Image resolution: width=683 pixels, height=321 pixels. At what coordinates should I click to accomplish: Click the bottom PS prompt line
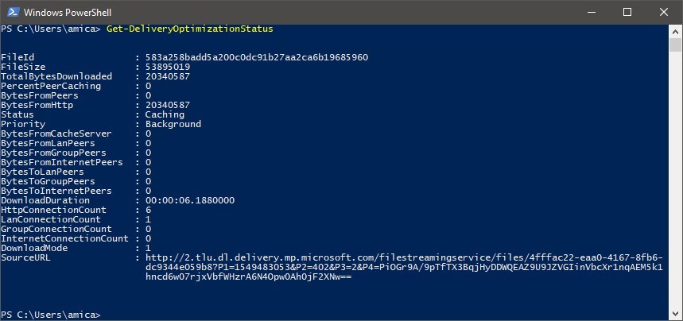coord(51,315)
